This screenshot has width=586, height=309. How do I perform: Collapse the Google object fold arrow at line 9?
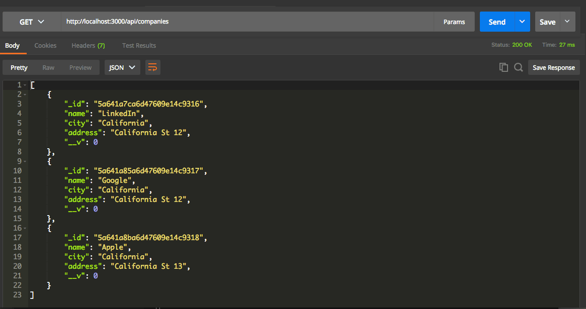pos(25,162)
